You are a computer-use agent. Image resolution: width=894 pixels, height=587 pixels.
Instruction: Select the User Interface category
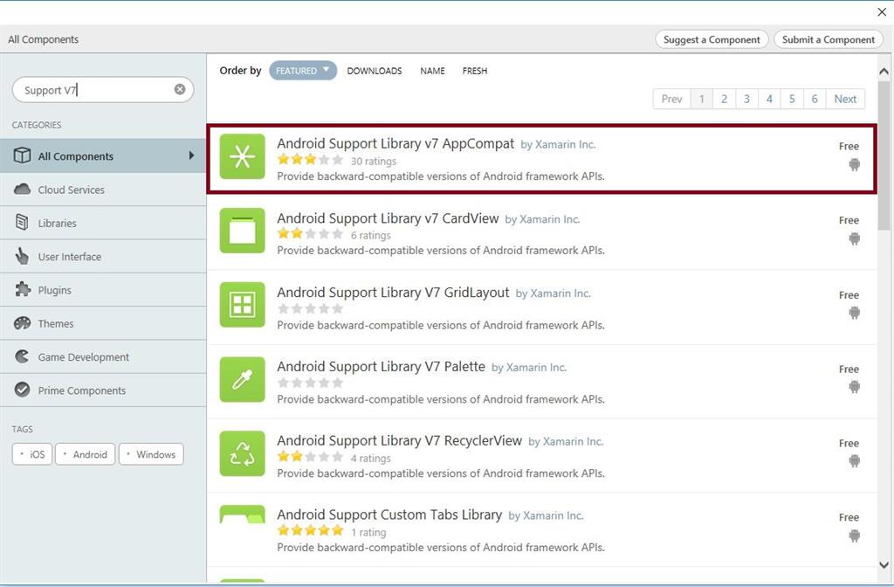point(103,257)
